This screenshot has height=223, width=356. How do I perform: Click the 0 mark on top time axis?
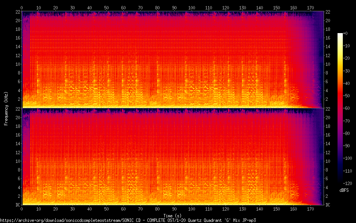(21, 8)
